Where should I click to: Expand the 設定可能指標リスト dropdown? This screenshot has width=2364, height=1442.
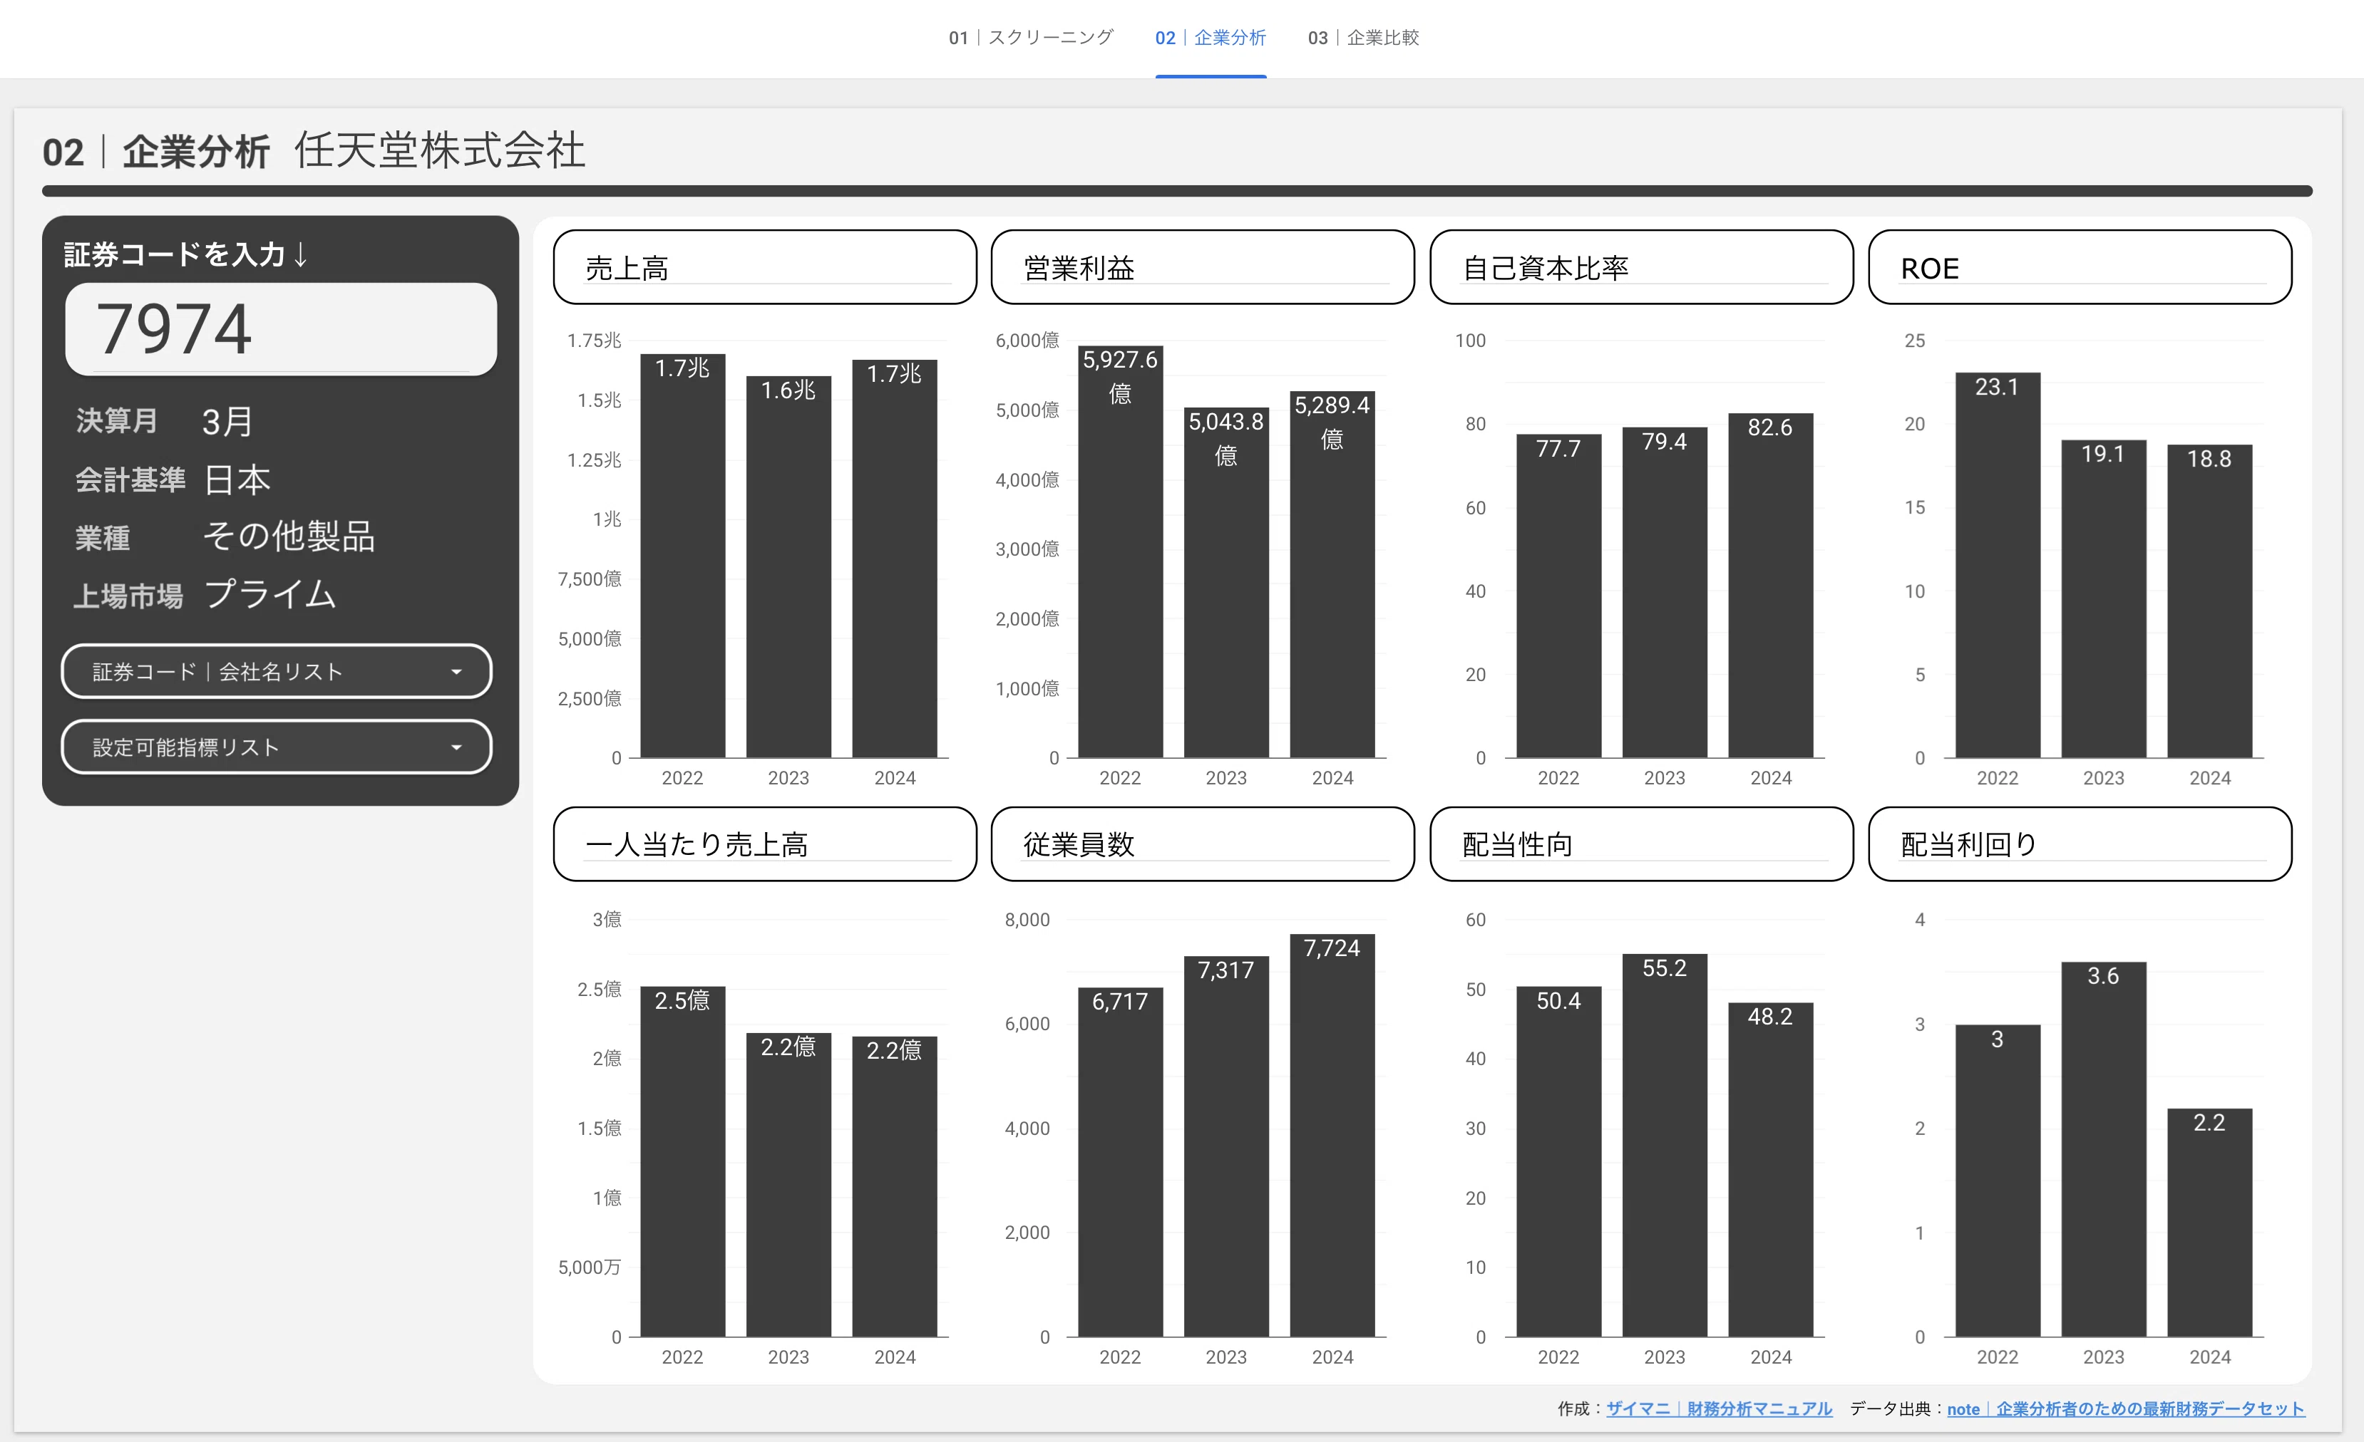pos(277,747)
